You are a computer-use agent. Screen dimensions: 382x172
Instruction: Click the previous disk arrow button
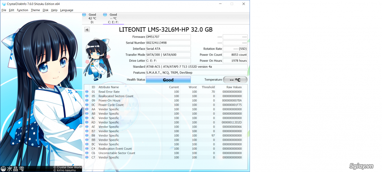[87, 30]
